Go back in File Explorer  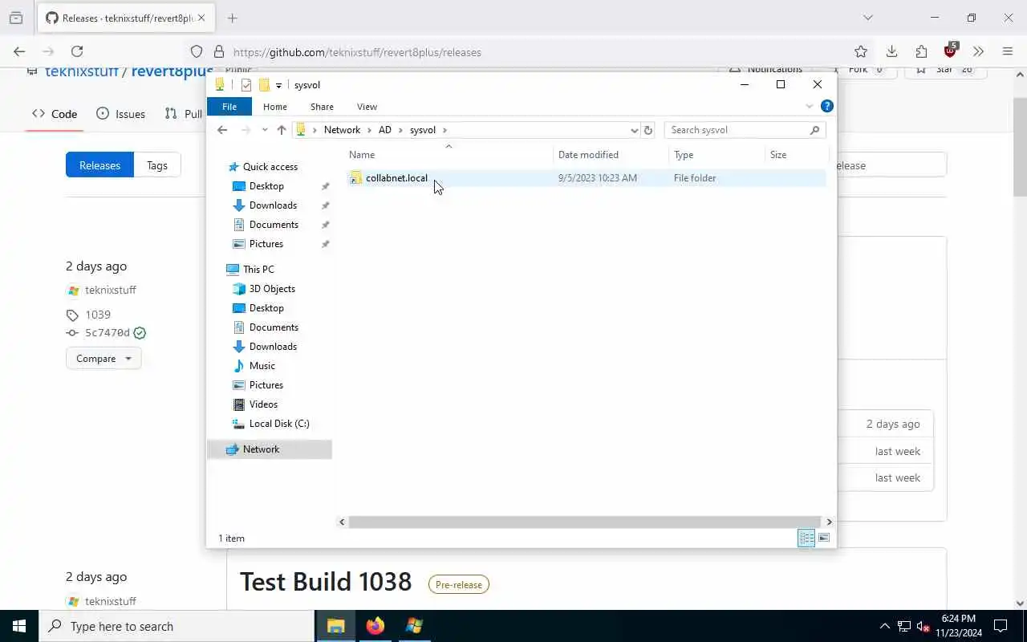222,130
